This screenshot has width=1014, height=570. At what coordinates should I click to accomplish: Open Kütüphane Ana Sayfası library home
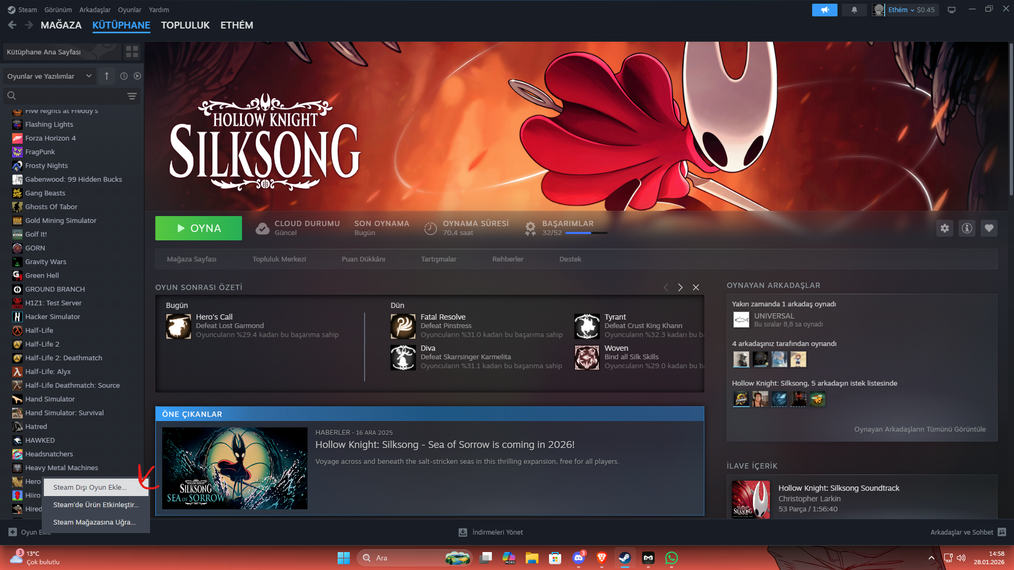pos(62,52)
